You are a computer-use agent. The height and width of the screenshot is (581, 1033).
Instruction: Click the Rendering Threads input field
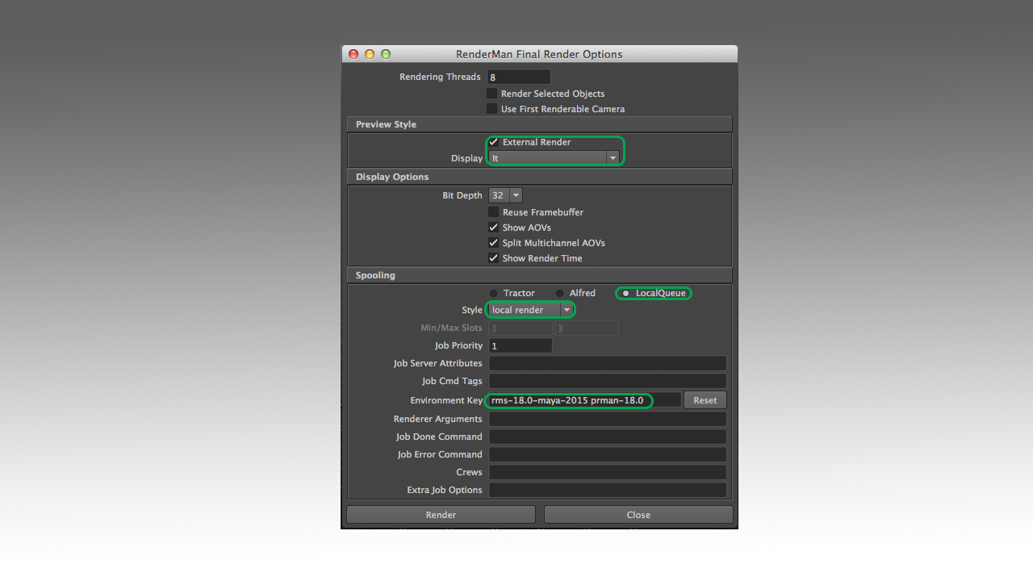(x=519, y=77)
